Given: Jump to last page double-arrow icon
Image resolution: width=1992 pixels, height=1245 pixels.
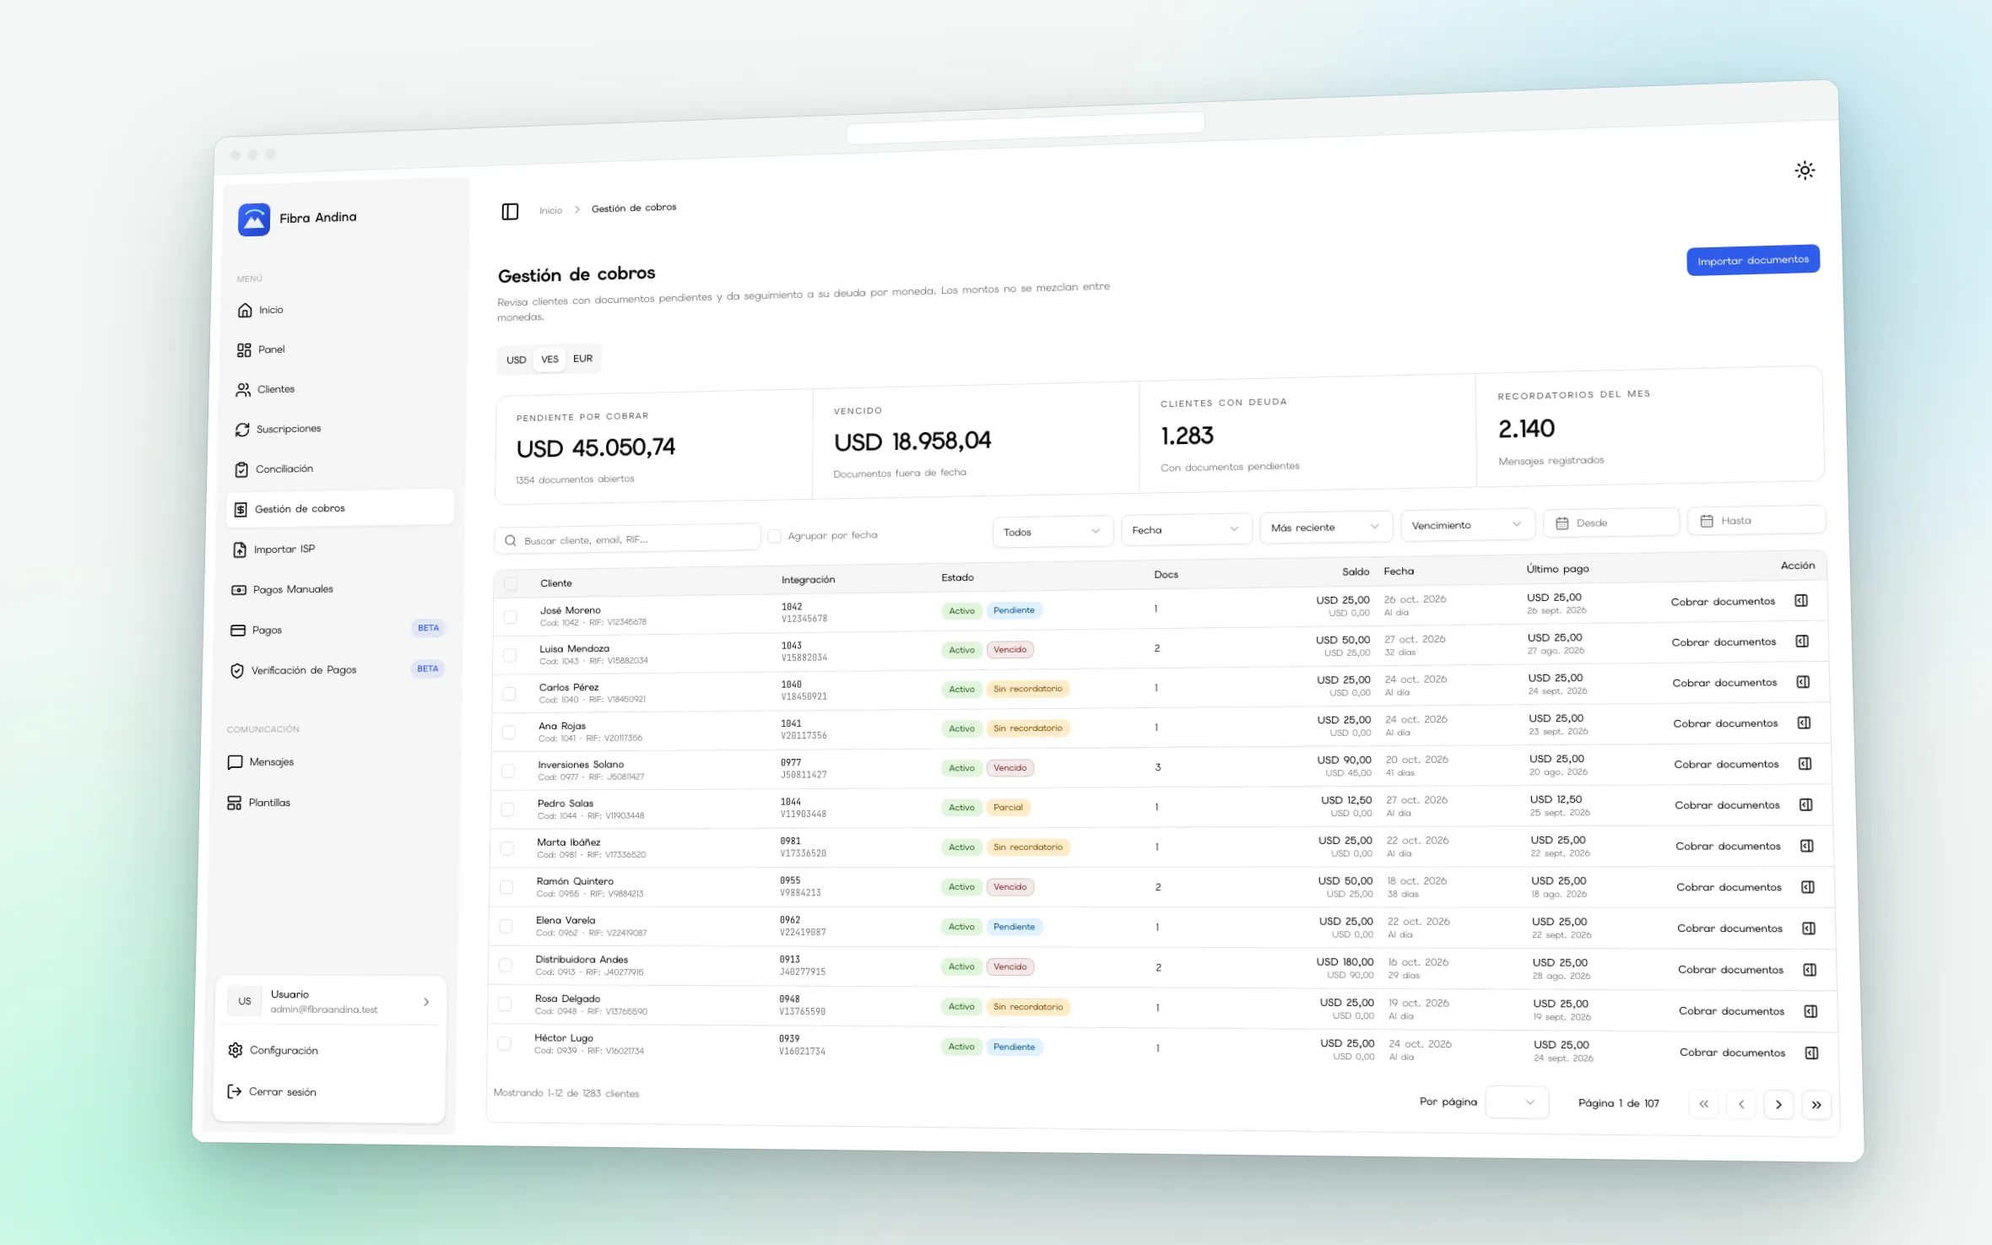Looking at the screenshot, I should coord(1816,1105).
